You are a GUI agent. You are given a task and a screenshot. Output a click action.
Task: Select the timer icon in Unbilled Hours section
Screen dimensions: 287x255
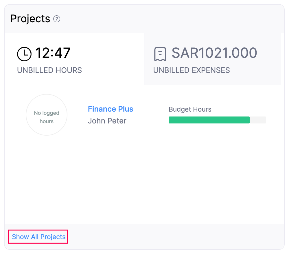[24, 54]
